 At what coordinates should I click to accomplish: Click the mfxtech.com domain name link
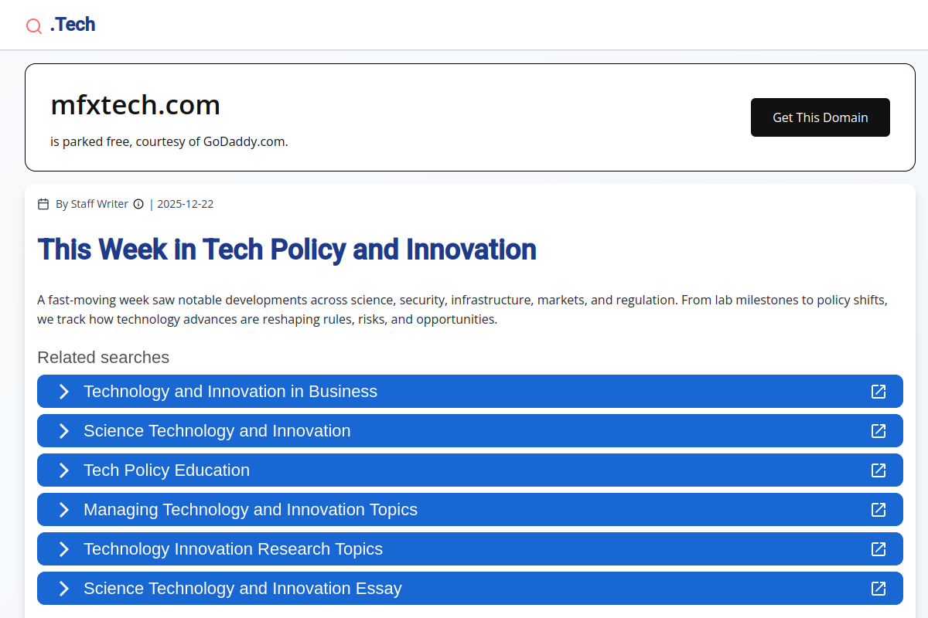click(135, 105)
